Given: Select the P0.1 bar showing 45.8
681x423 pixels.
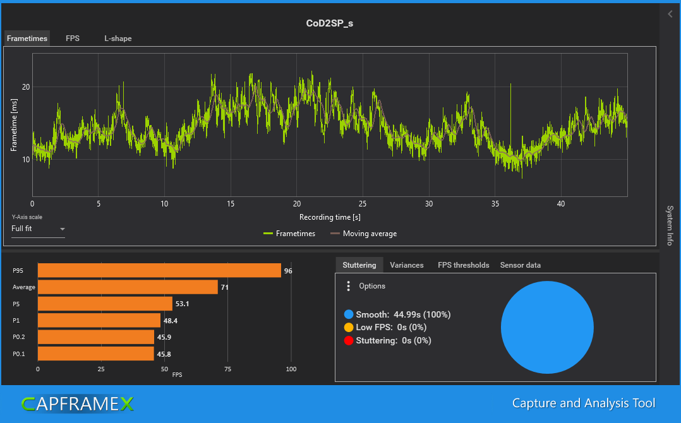Looking at the screenshot, I should click(96, 354).
